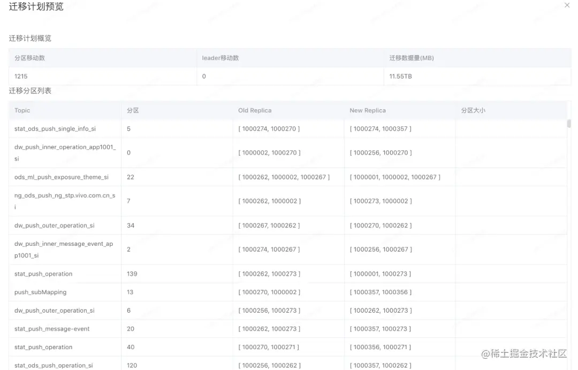This screenshot has width=578, height=370.
Task: Select topic ng_ods_push_ng_stp.vivo.com.cn_si
Action: [65, 201]
